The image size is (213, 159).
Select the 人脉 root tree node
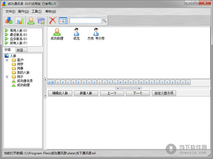click(x=13, y=56)
